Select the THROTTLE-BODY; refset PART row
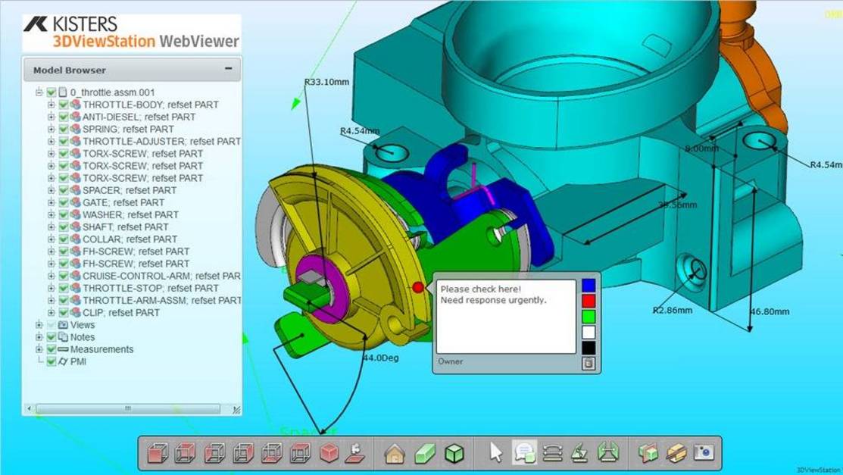 (151, 105)
